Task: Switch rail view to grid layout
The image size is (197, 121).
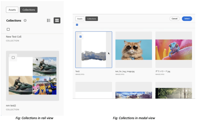Action: tap(57, 20)
